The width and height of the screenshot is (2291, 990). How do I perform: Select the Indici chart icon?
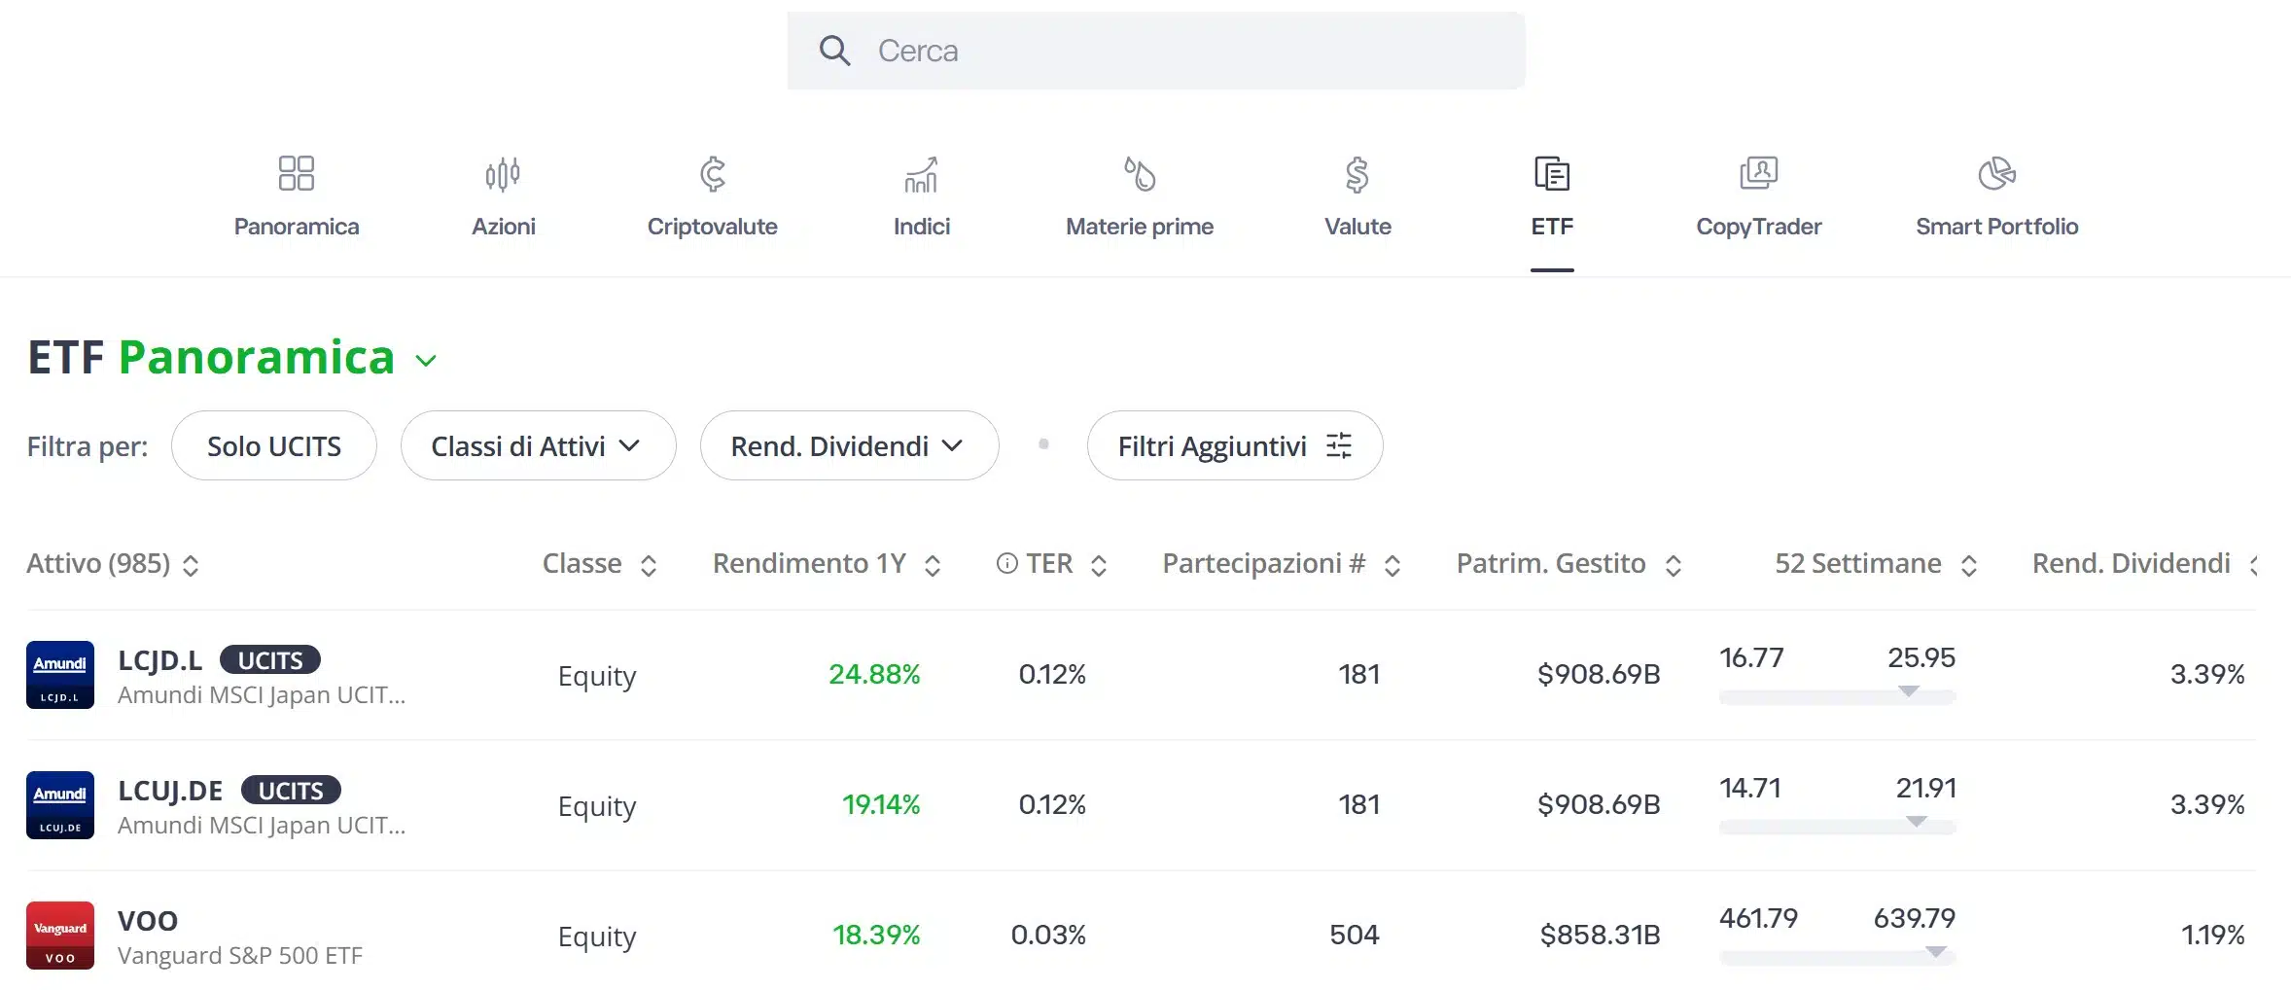[x=922, y=173]
